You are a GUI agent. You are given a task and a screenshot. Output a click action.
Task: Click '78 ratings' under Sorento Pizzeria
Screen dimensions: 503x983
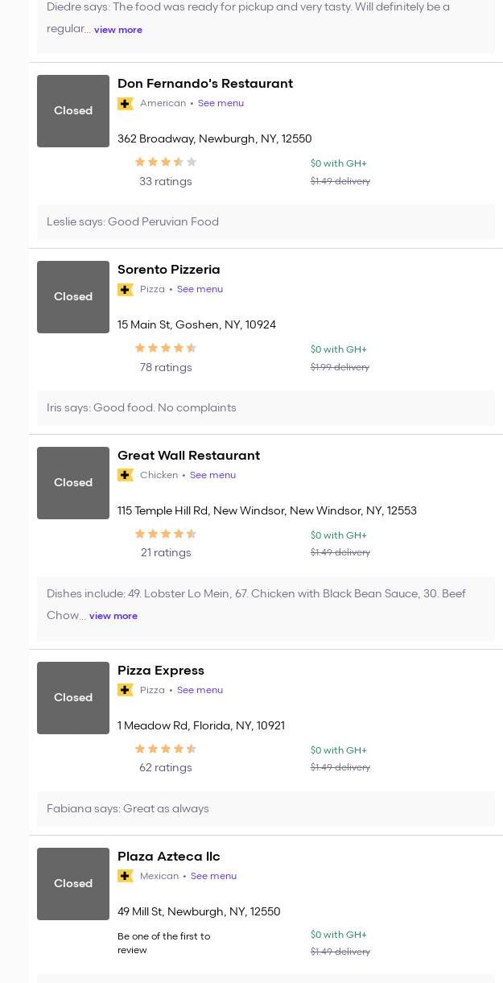click(x=166, y=368)
